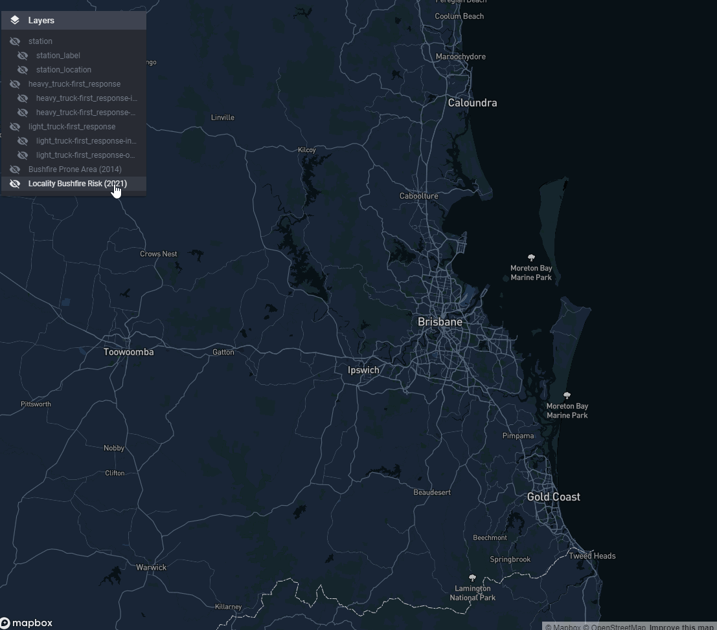Show the heavy_truck-first_response layer

pos(14,83)
